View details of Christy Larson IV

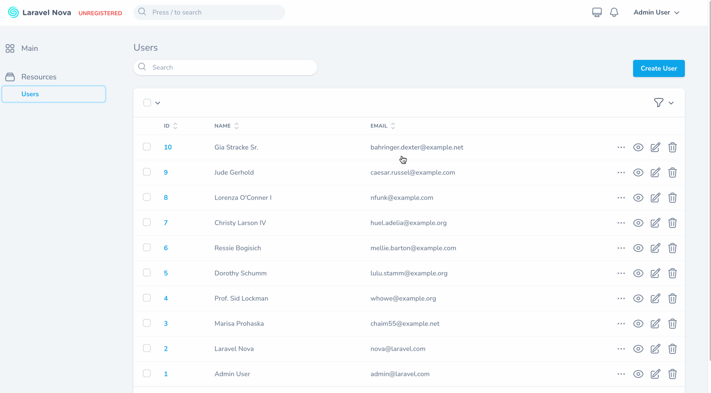638,223
